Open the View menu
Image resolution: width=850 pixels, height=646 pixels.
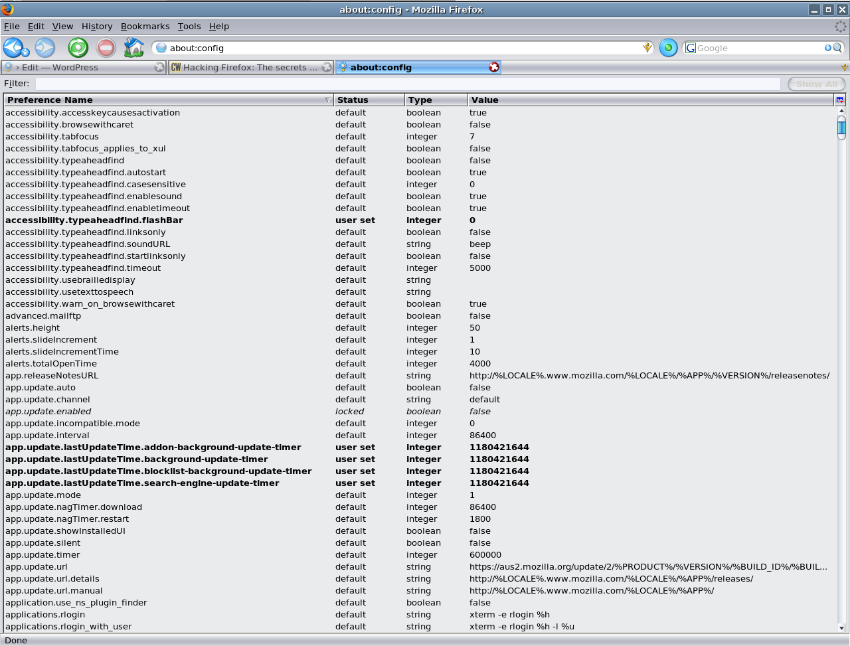tap(62, 26)
